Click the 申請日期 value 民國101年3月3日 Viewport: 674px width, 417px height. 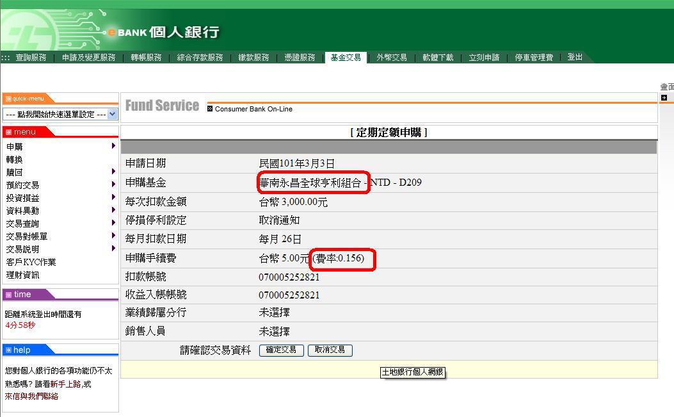[x=296, y=163]
